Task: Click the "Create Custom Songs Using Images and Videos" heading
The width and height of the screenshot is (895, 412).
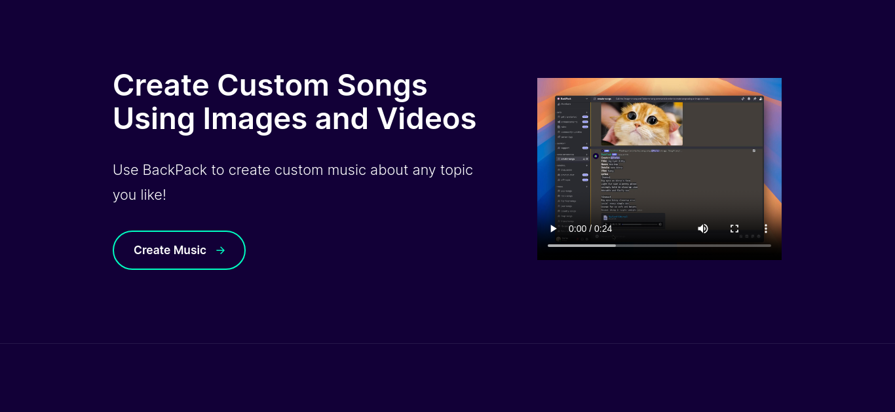Action: 294,102
